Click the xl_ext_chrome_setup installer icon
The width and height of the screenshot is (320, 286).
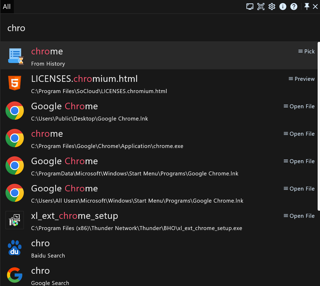click(x=15, y=220)
